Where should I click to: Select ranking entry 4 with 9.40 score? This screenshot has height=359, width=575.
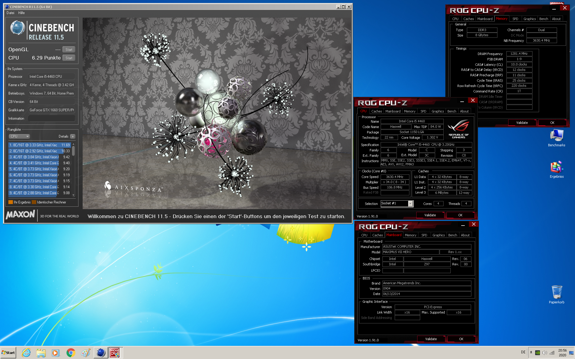(x=40, y=163)
